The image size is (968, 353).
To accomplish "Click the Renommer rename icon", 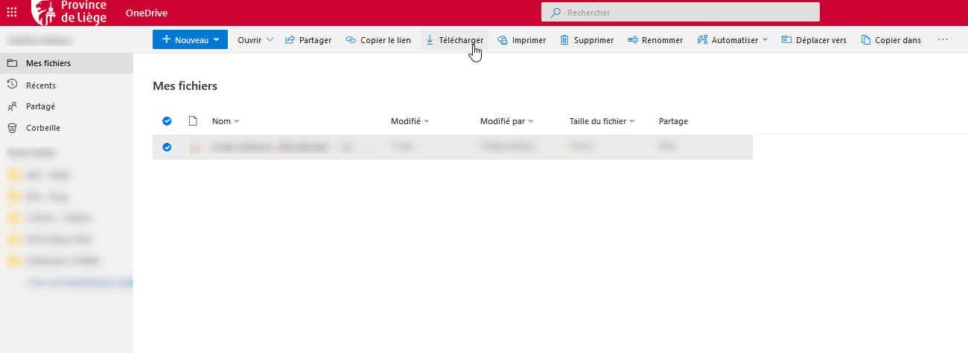I will [633, 40].
